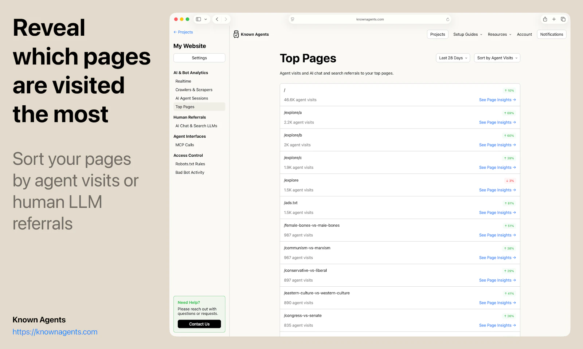This screenshot has width=583, height=349.
Task: Click the 81% increase badge for /ads.txt
Action: click(x=509, y=204)
